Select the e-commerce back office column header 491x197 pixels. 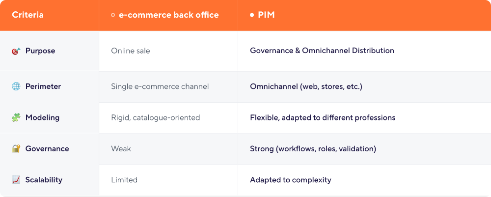click(x=169, y=15)
